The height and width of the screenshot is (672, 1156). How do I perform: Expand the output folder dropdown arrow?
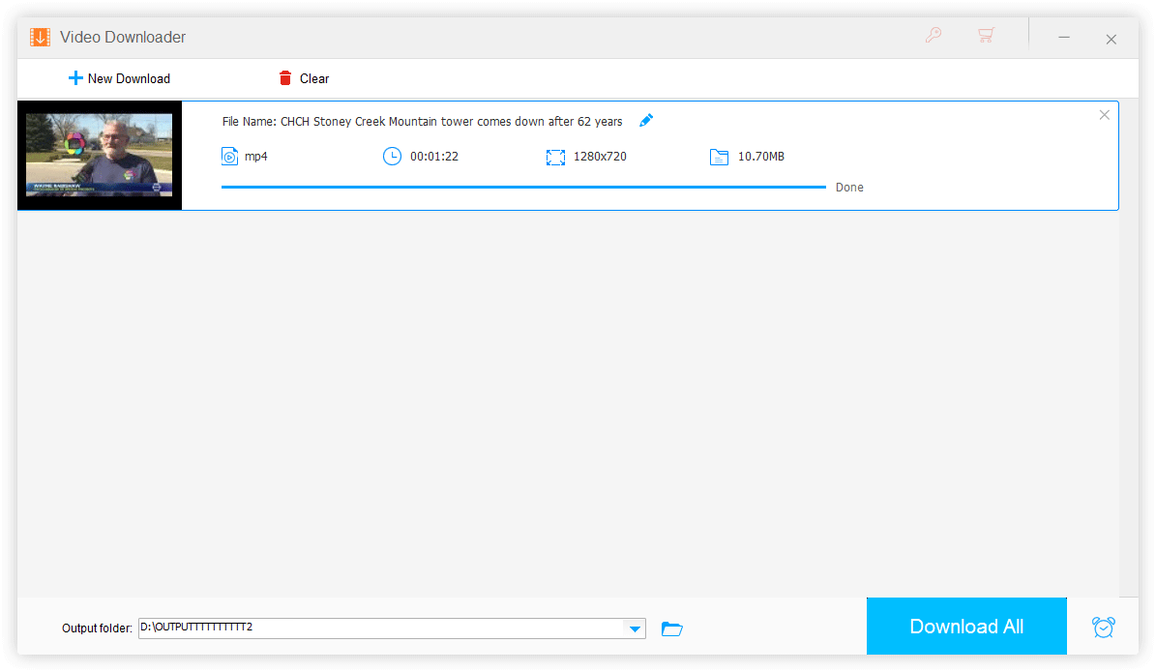635,628
